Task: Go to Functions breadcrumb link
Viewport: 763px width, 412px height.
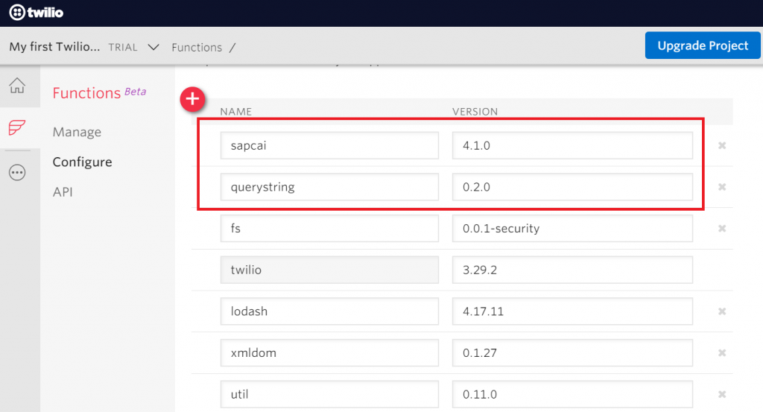Action: click(197, 47)
